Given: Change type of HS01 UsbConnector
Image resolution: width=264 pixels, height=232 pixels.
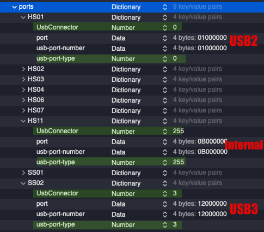Looking at the screenshot, I should pos(165,28).
